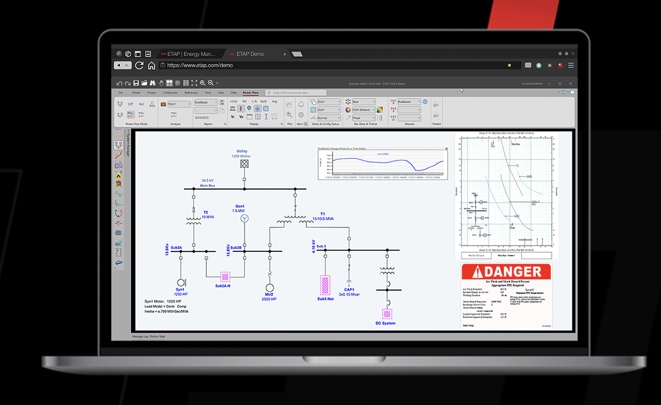Toggle the %V voltage display
The height and width of the screenshot is (405, 661).
coord(244,101)
